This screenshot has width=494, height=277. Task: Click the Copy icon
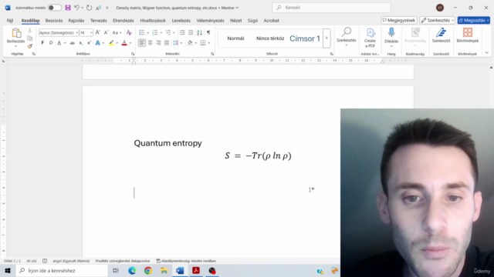point(30,38)
